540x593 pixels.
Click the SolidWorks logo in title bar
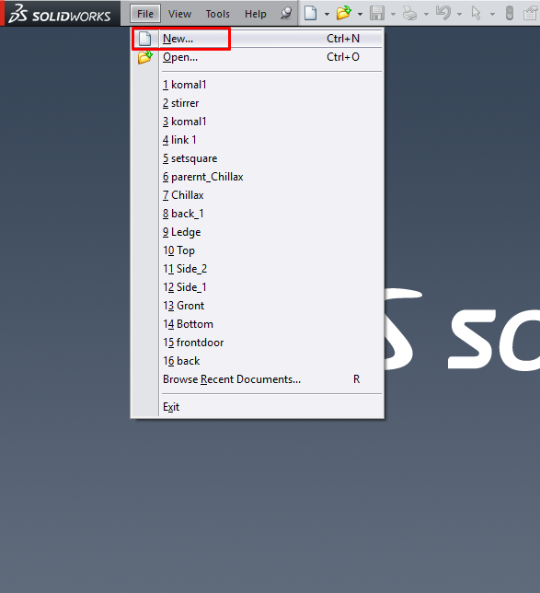(60, 14)
